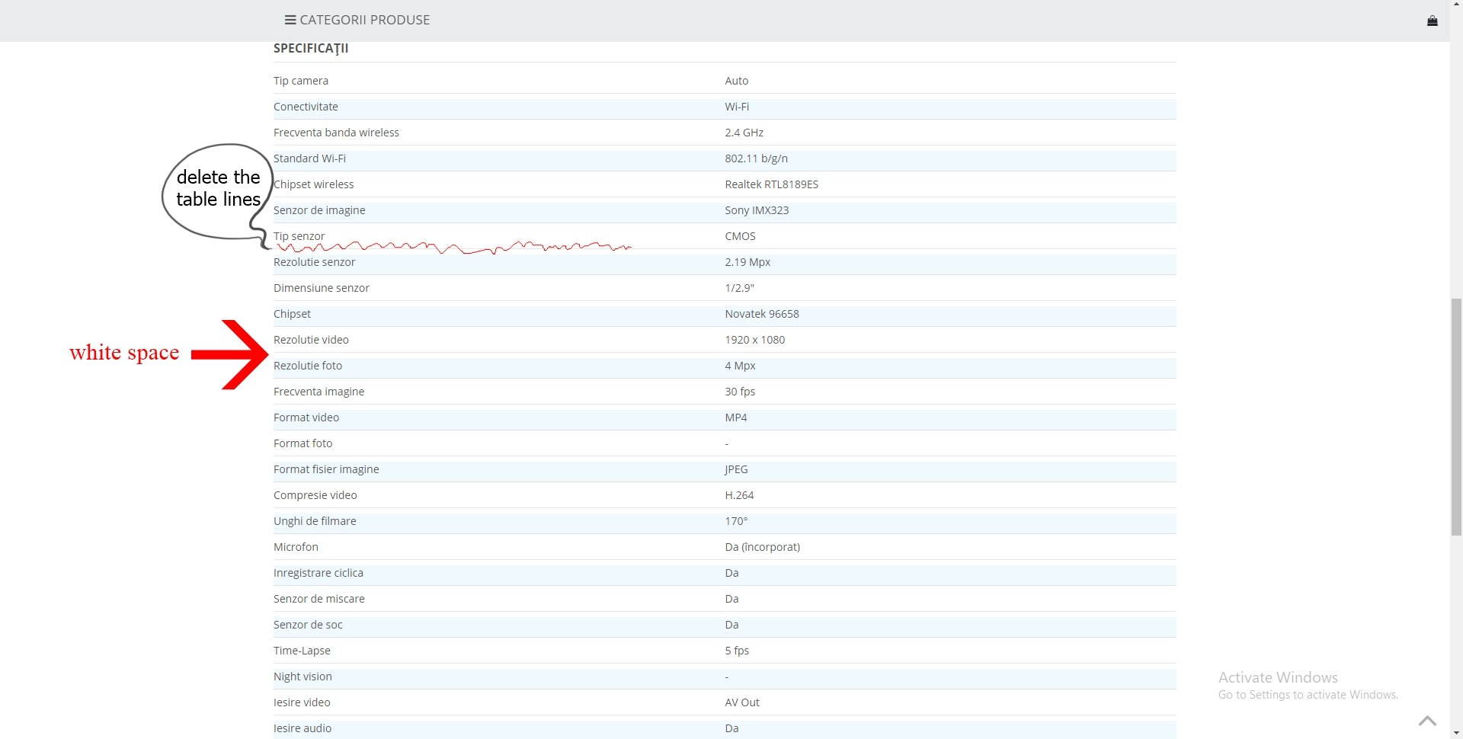Viewport: 1463px width, 739px height.
Task: Click the scroll-to-top chevron arrow
Action: pyautogui.click(x=1427, y=721)
